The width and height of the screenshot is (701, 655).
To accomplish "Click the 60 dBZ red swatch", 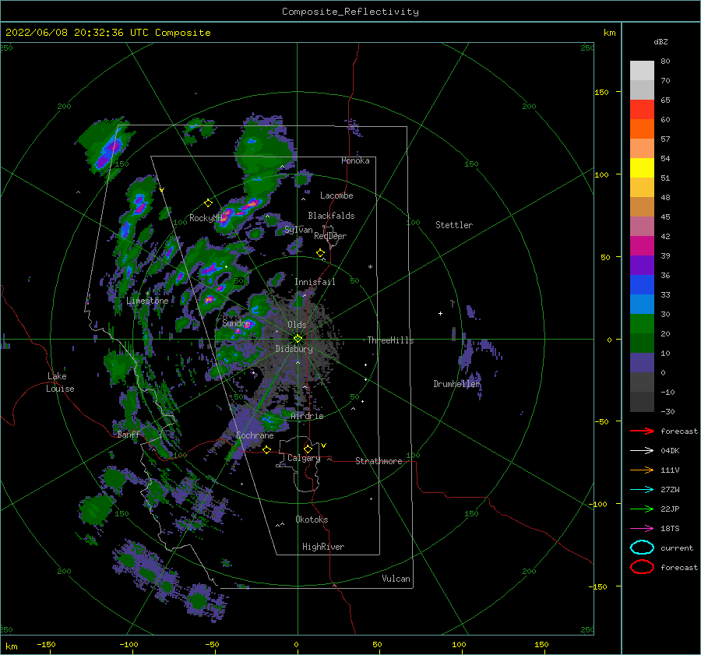I will (642, 109).
